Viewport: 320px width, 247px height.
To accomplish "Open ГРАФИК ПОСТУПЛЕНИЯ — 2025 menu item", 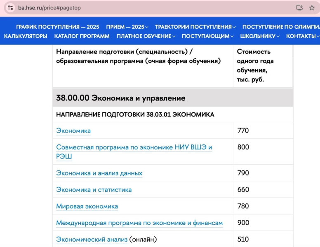I will [57, 27].
